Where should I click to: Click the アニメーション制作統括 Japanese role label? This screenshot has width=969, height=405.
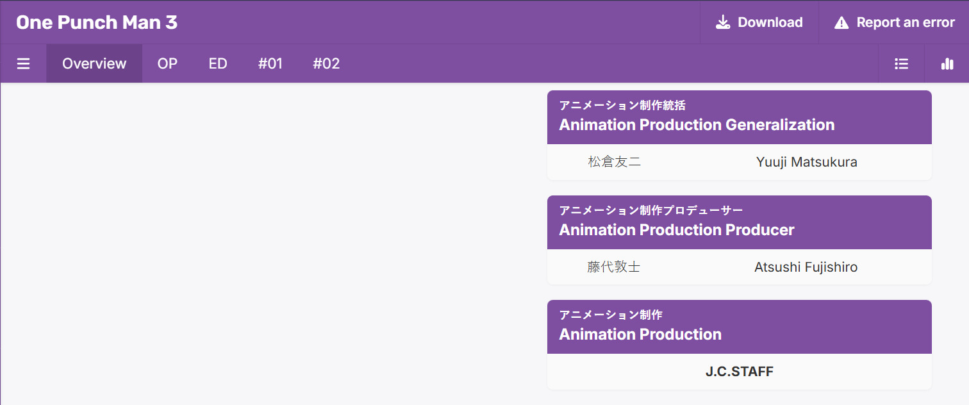622,105
